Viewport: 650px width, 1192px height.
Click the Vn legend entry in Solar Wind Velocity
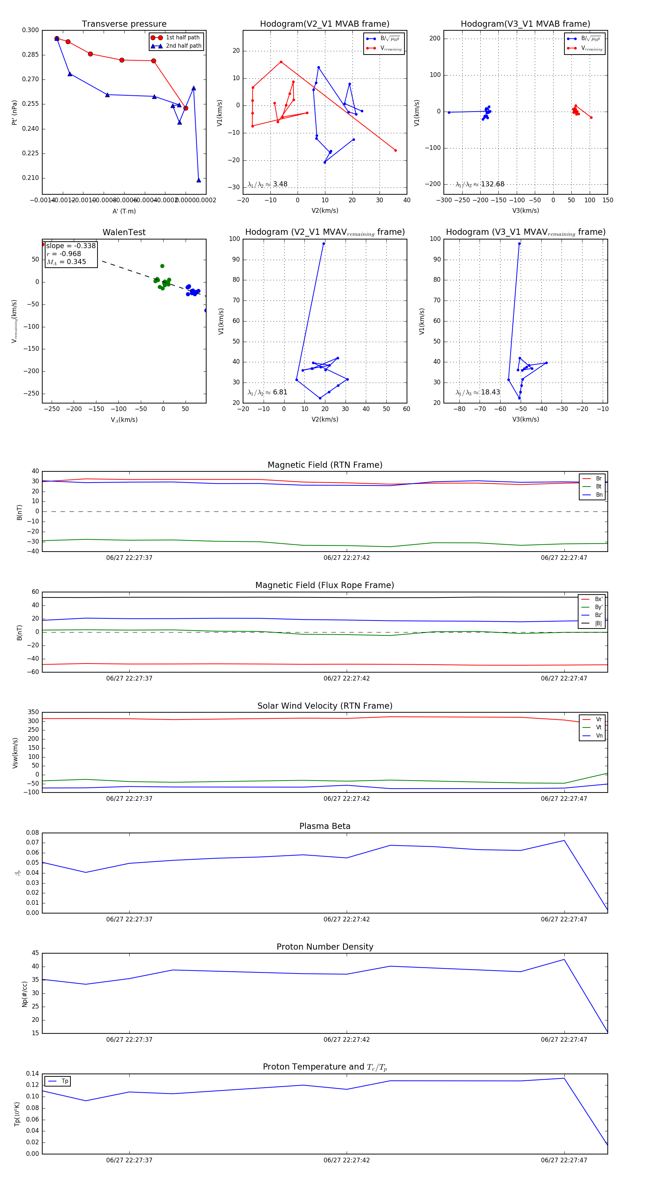pyautogui.click(x=593, y=736)
